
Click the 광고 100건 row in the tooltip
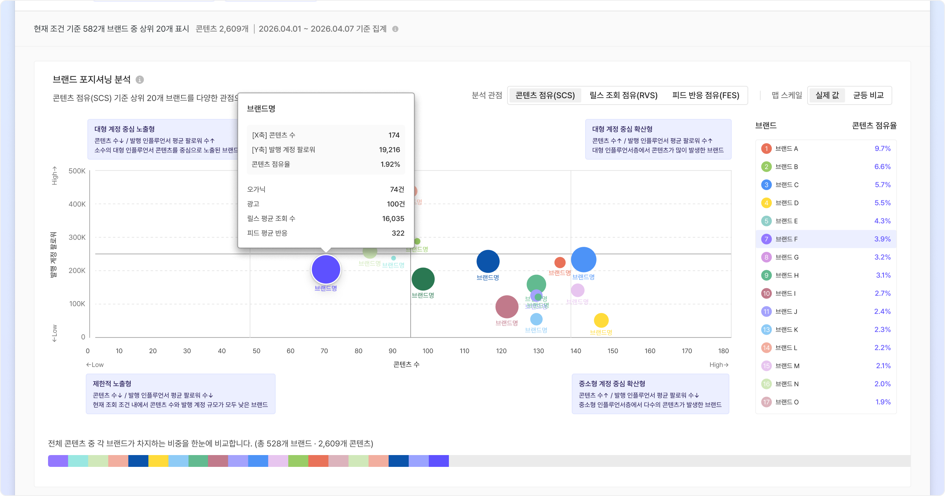point(326,204)
